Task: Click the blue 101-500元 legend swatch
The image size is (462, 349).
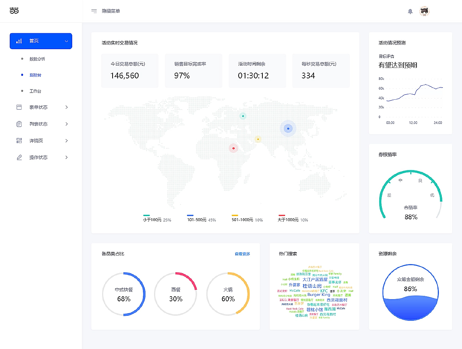Action: coord(190,215)
